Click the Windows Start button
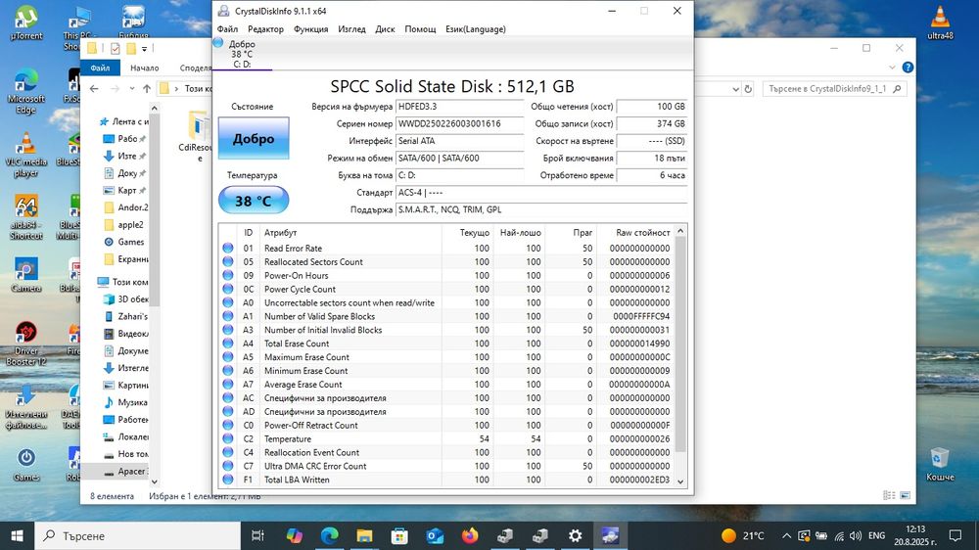The width and height of the screenshot is (979, 550). tap(17, 535)
